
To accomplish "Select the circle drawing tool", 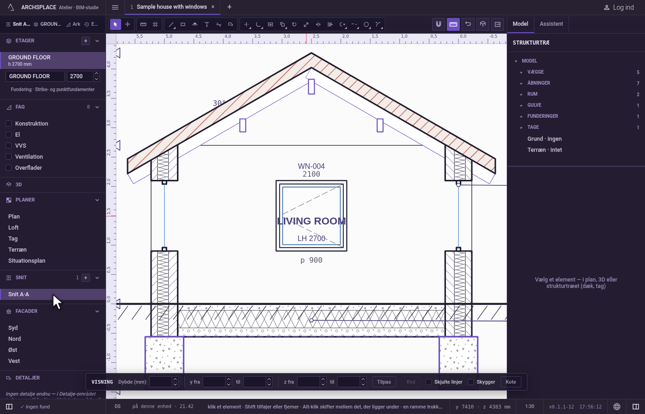I will (366, 24).
